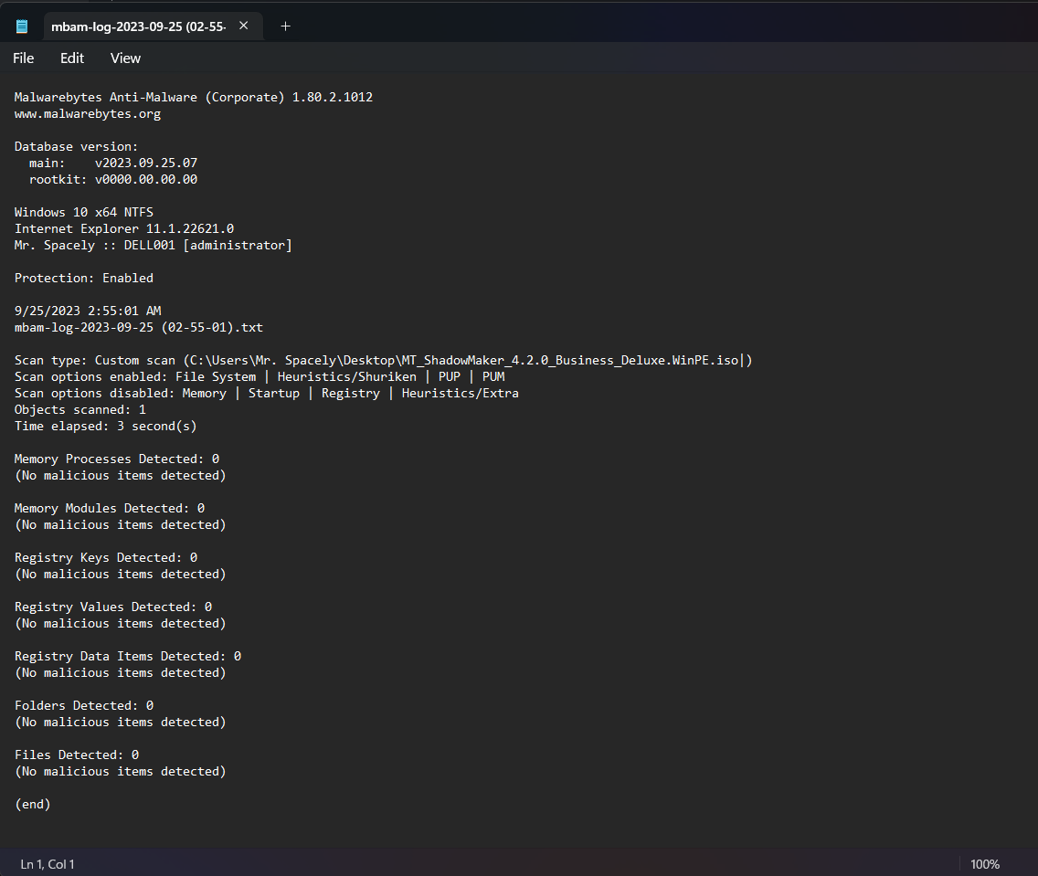Click the 'Windows 10 x64 NTFS' line
This screenshot has width=1038, height=876.
84,213
